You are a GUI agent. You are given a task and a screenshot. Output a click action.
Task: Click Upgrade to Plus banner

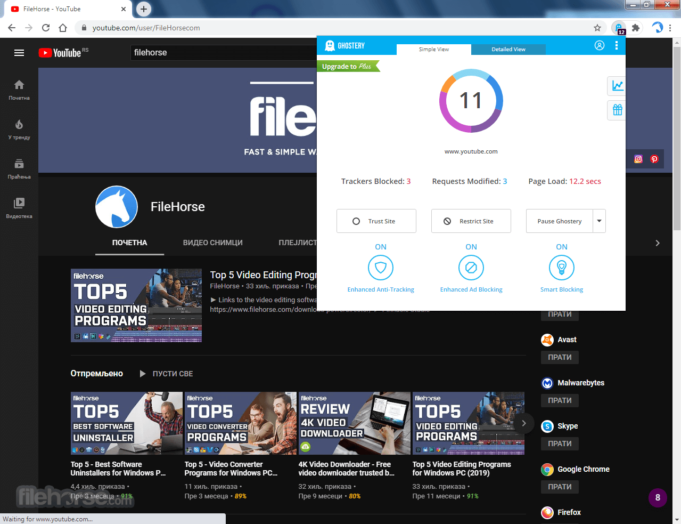[x=348, y=66]
